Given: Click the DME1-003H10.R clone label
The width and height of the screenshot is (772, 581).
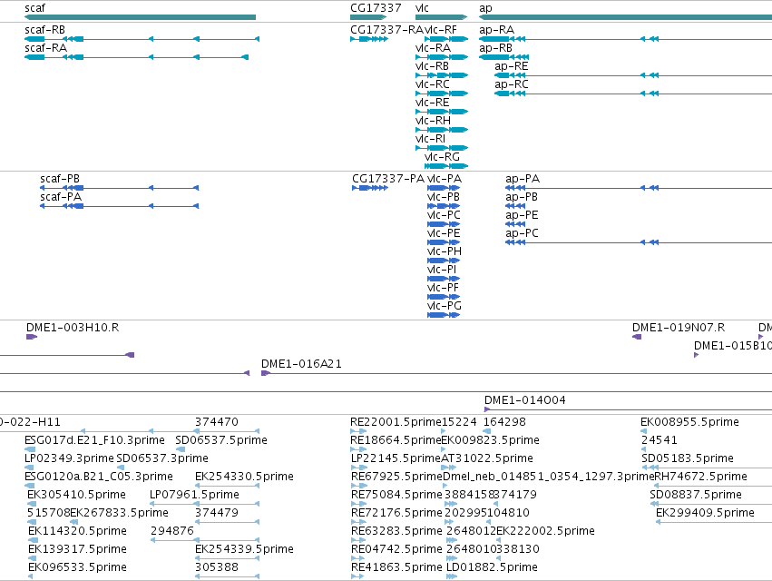Looking at the screenshot, I should click(73, 328).
